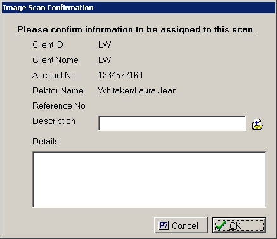Click the Debtor Name label
This screenshot has width=277, height=239.
click(x=58, y=90)
